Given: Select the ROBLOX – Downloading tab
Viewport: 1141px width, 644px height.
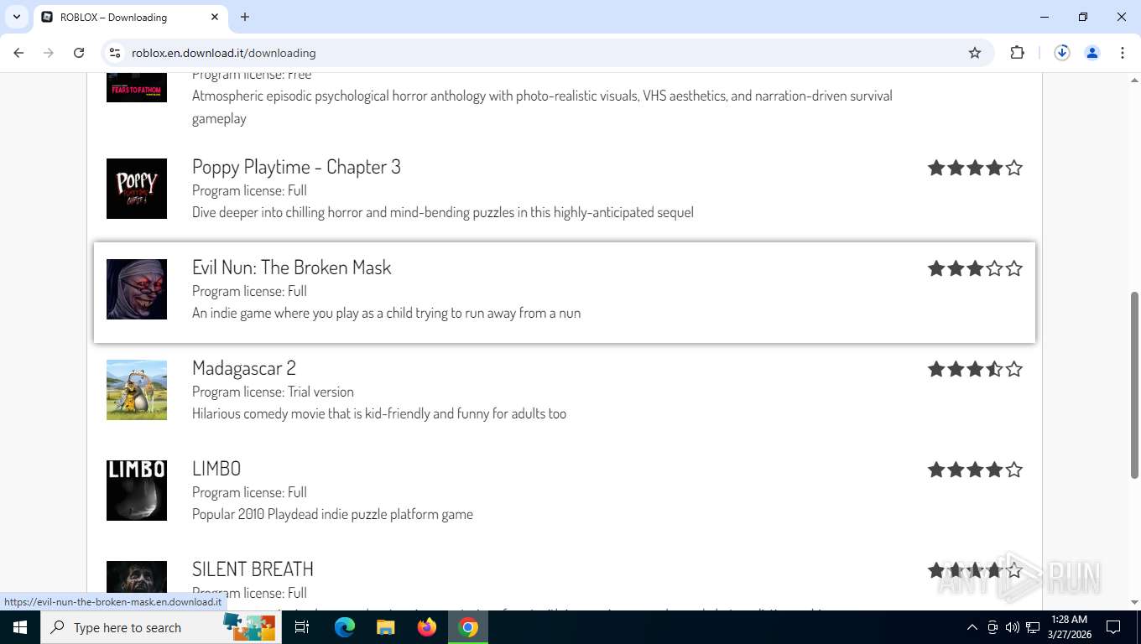Looking at the screenshot, I should pos(130,17).
